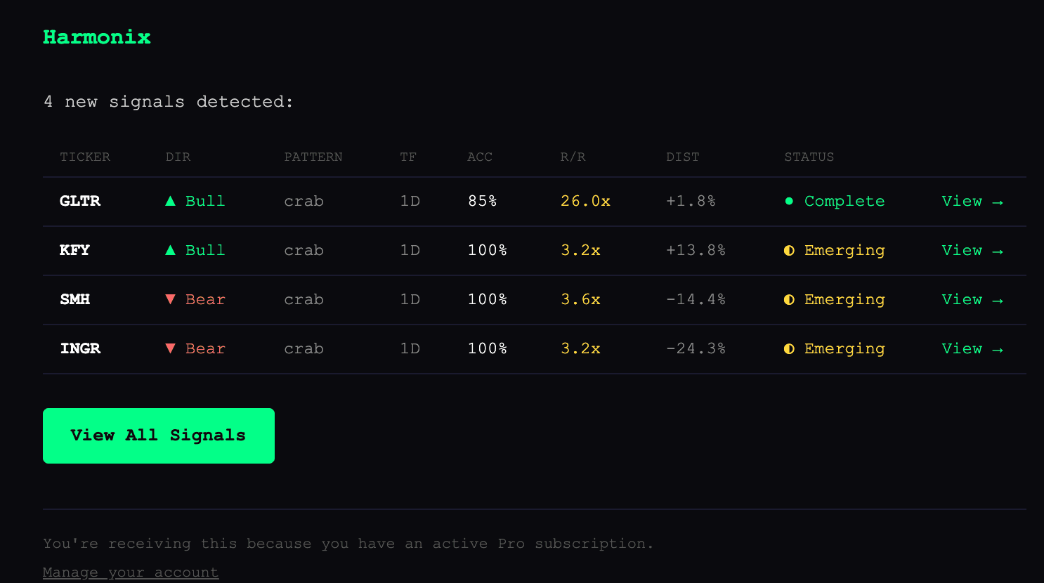
Task: Select the KFY ticker cell
Action: (x=74, y=250)
